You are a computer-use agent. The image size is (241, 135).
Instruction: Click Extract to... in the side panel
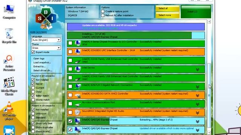pos(39,66)
